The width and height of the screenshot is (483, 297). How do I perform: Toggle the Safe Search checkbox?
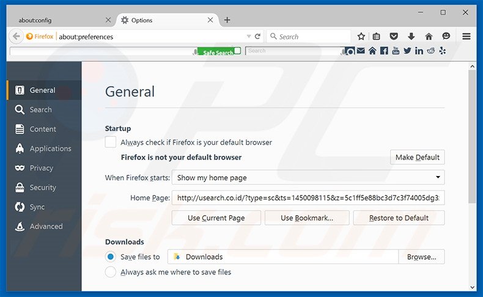237,51
